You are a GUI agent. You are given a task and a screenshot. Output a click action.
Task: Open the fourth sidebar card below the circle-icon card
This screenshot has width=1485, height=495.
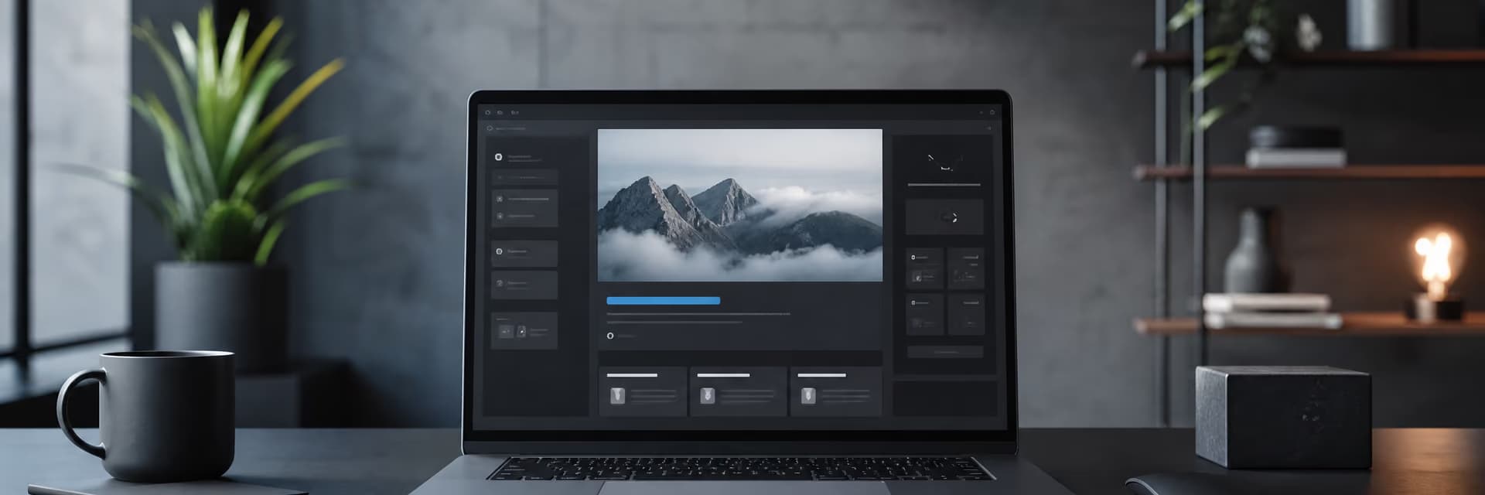tap(524, 285)
